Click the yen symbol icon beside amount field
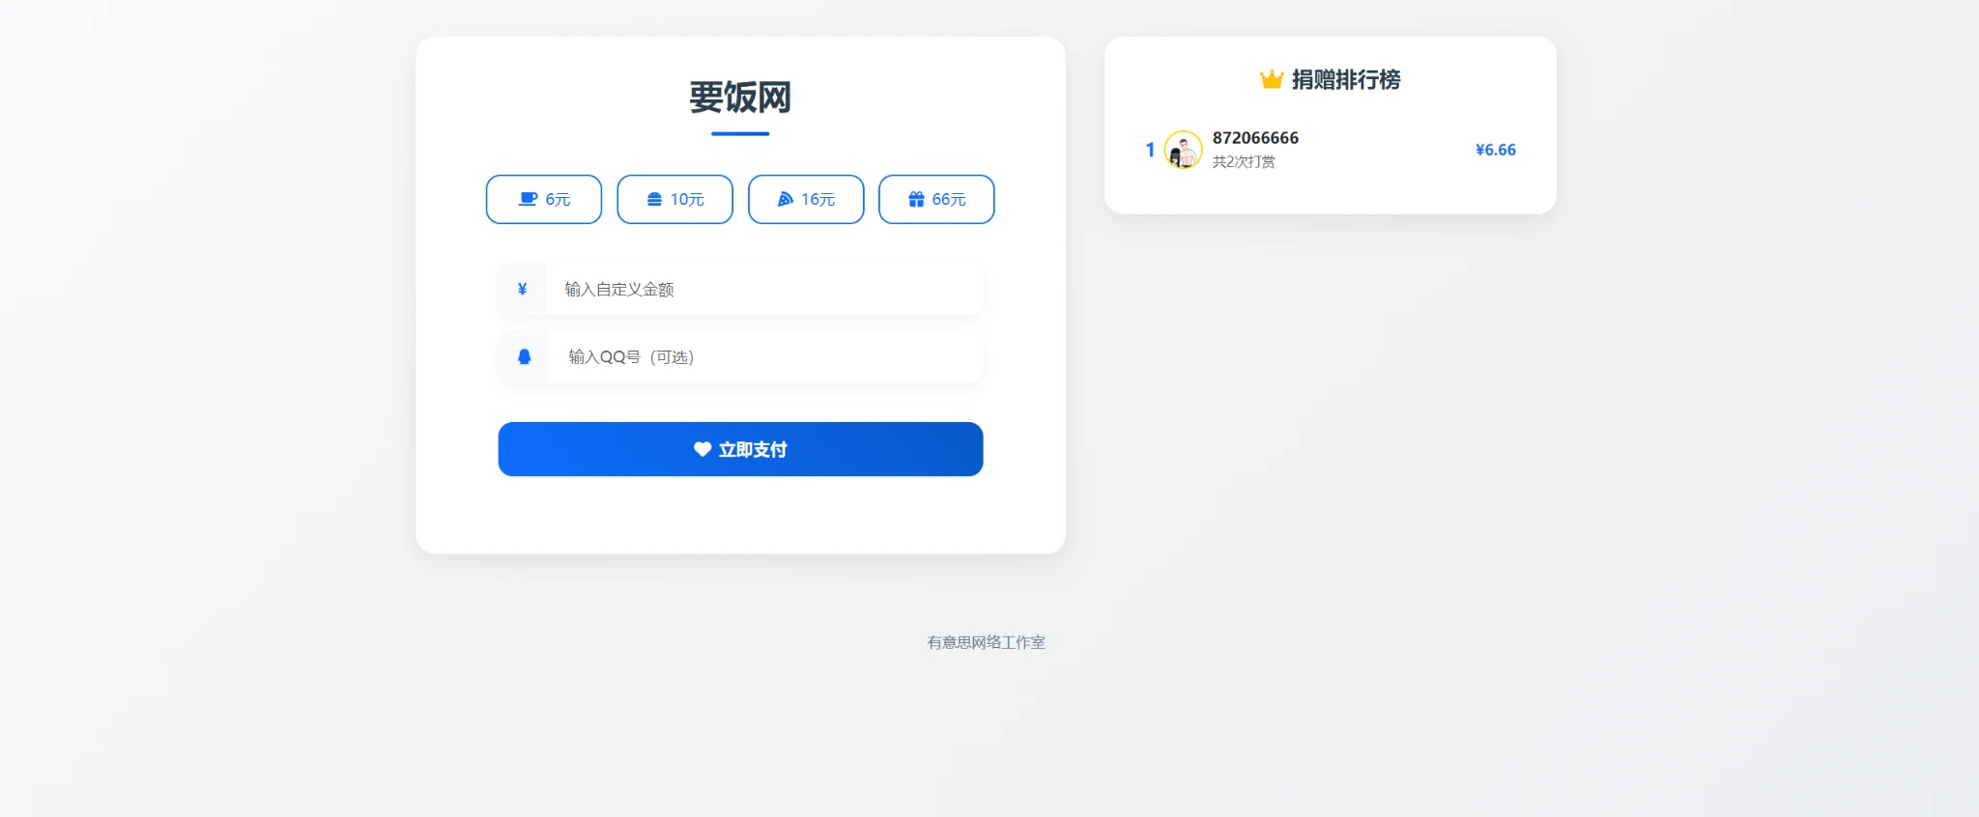Image resolution: width=1979 pixels, height=817 pixels. pyautogui.click(x=522, y=289)
